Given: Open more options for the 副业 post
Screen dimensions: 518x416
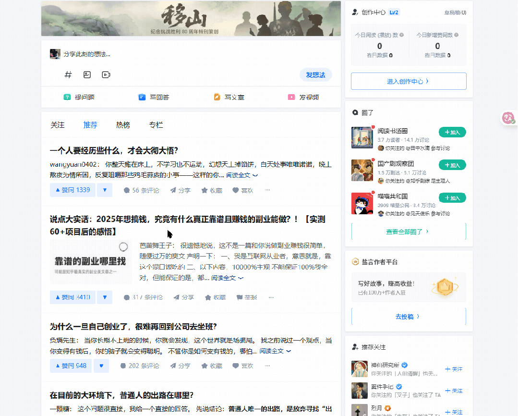Looking at the screenshot, I should [271, 297].
